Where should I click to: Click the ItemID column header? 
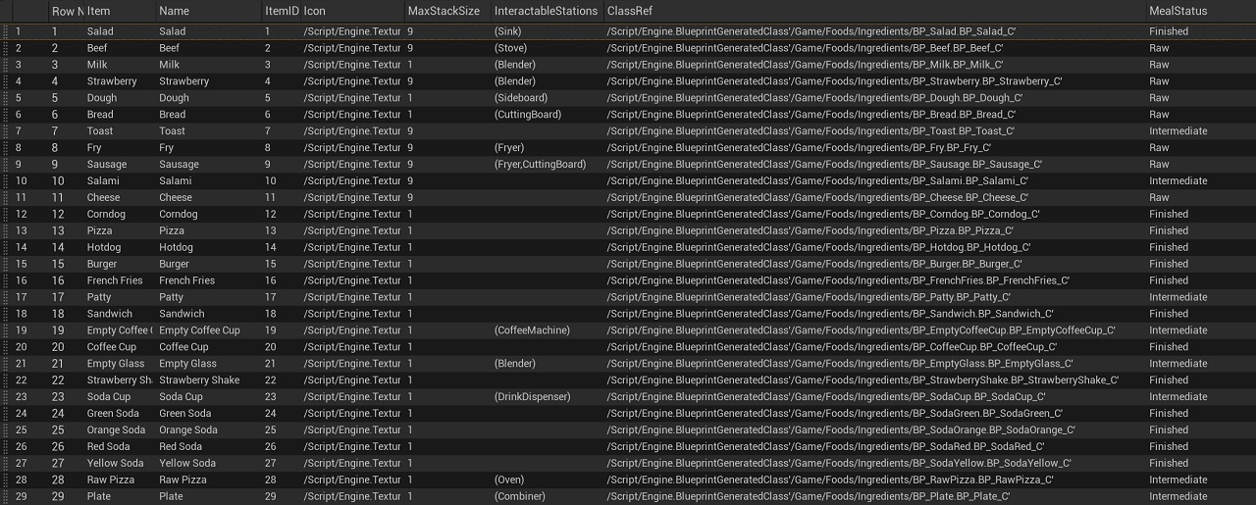281,11
